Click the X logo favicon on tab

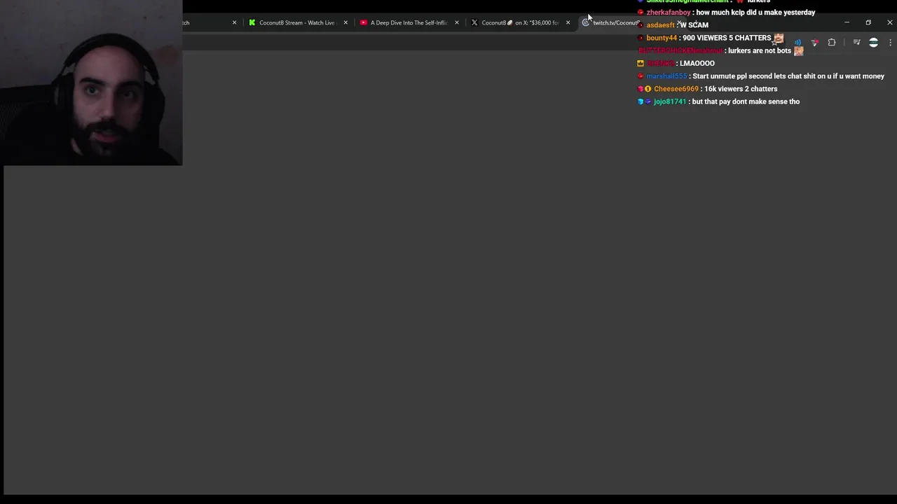(474, 22)
